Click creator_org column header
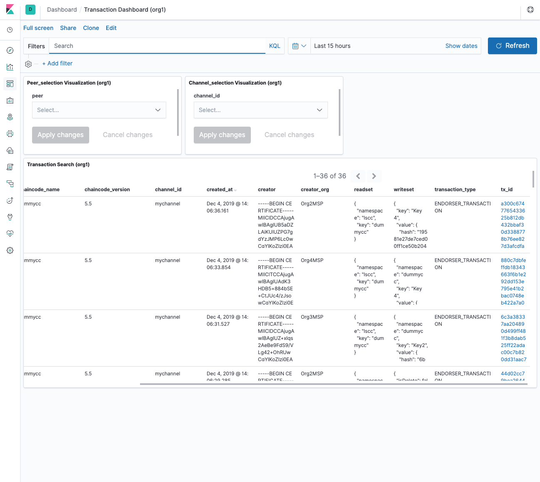 [315, 190]
